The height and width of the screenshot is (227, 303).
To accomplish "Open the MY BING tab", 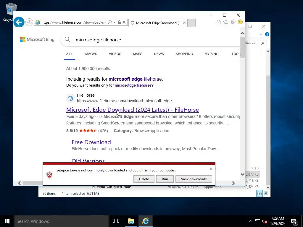I will [212, 54].
